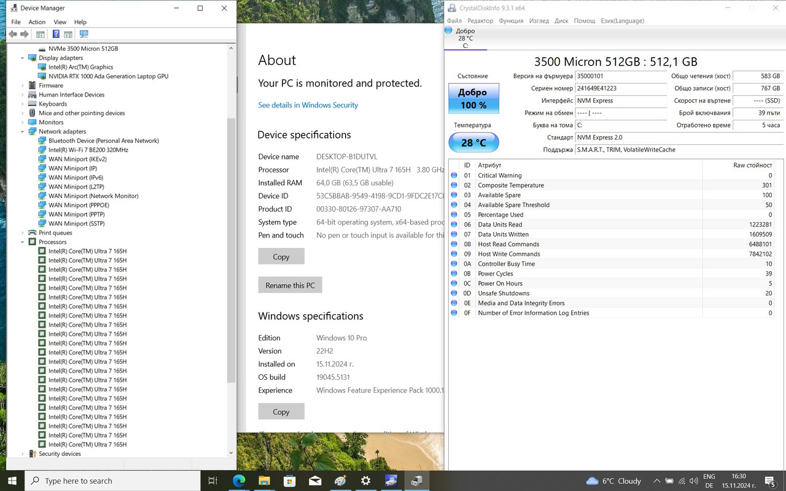
Task: Show hidden tray icons with the chevron
Action: tap(657, 481)
